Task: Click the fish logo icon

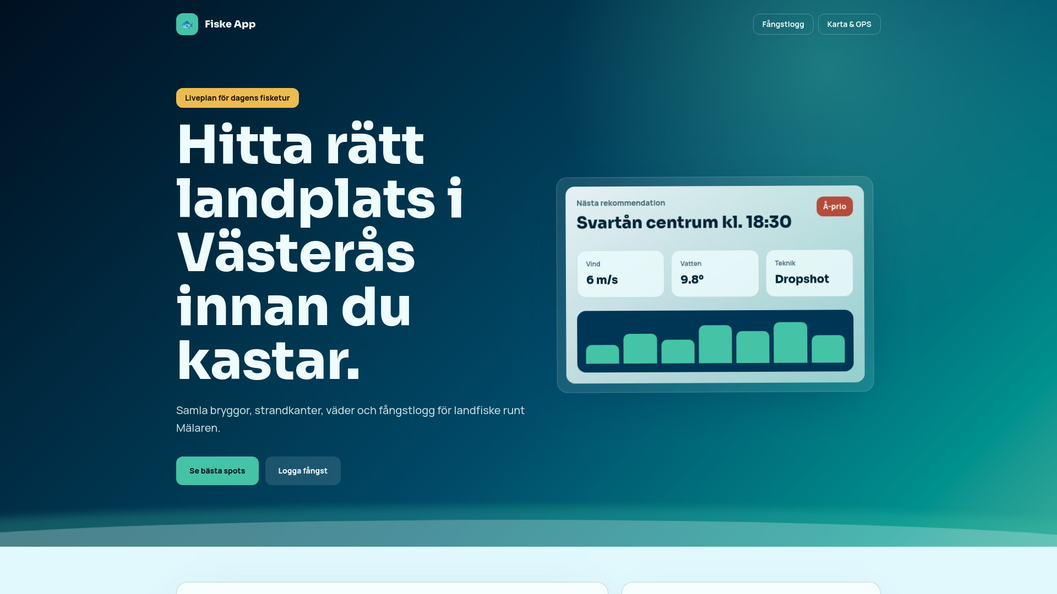Action: (187, 24)
